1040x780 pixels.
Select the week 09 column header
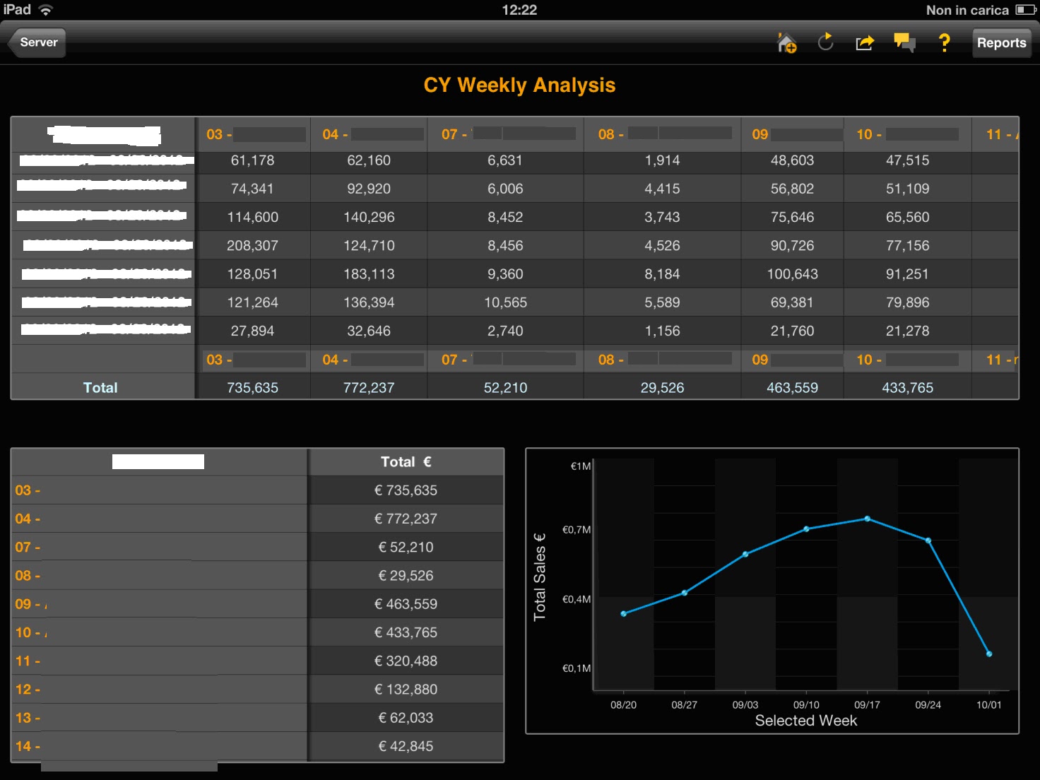coord(791,134)
